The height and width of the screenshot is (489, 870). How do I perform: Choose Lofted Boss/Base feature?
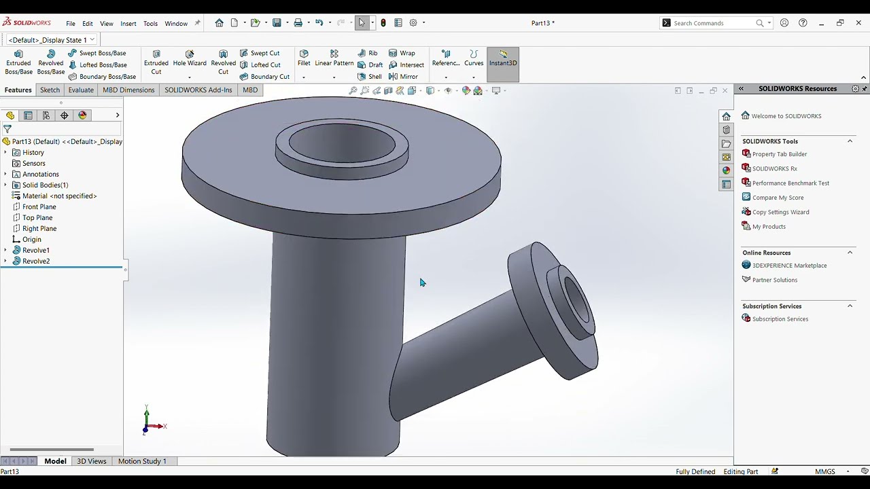pyautogui.click(x=97, y=65)
